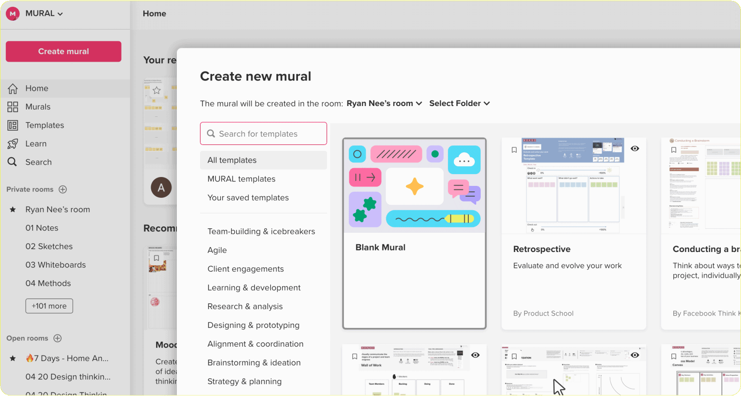Go to Home in the sidebar
This screenshot has height=396, width=741.
coord(65,88)
